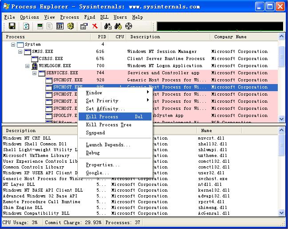Image resolution: width=288 pixels, height=229 pixels.
Task: Collapse the WINLOGON.EXE tree node
Action: coord(28,66)
